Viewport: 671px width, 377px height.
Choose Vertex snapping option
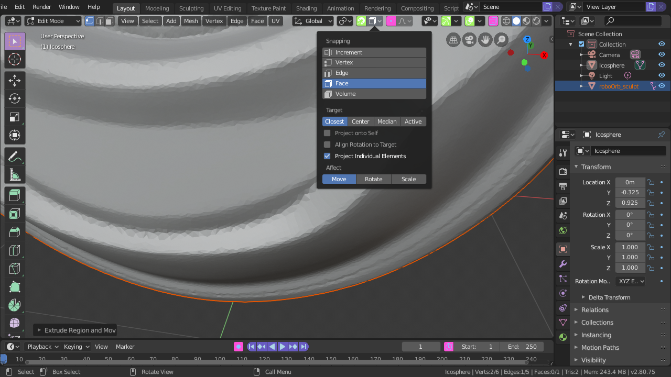point(374,62)
